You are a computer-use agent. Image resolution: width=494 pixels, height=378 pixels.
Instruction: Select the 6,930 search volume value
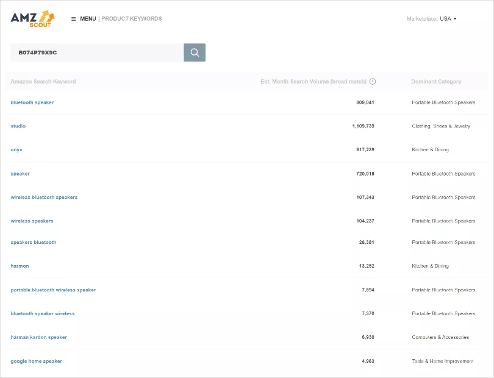(x=368, y=337)
